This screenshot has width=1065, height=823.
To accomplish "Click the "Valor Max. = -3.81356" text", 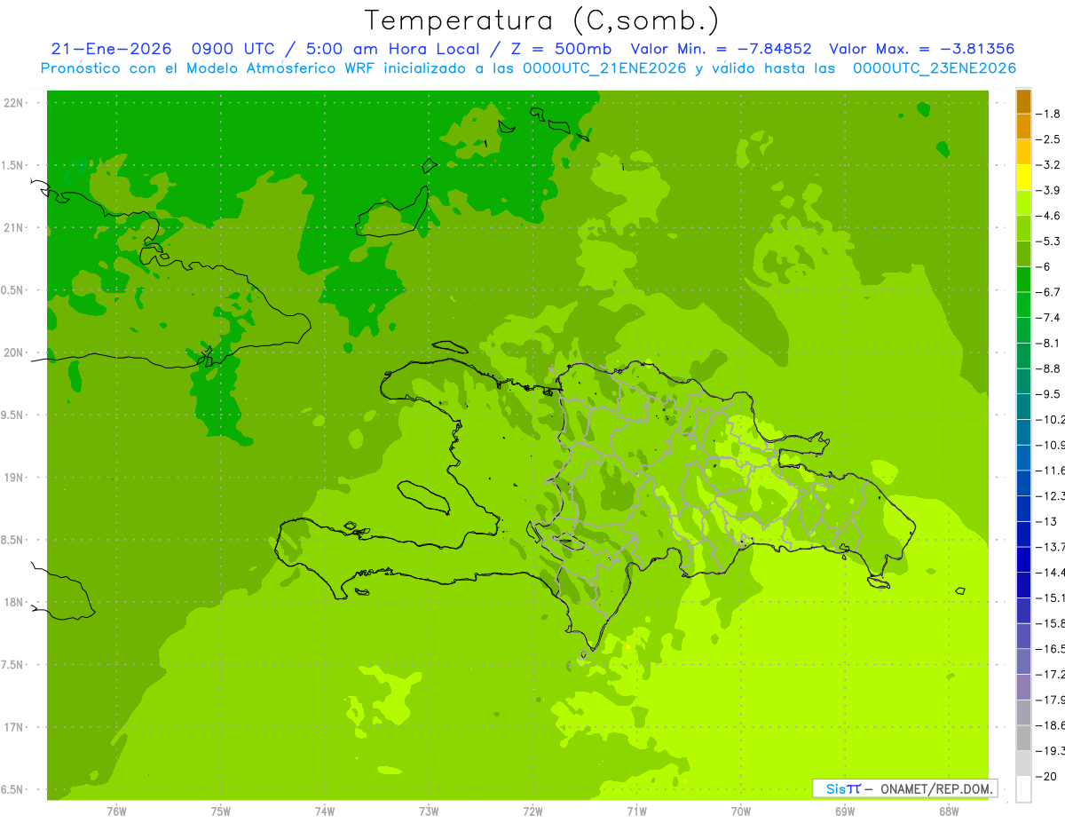I will [x=921, y=49].
